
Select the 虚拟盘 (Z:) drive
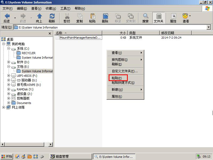click(24, 94)
